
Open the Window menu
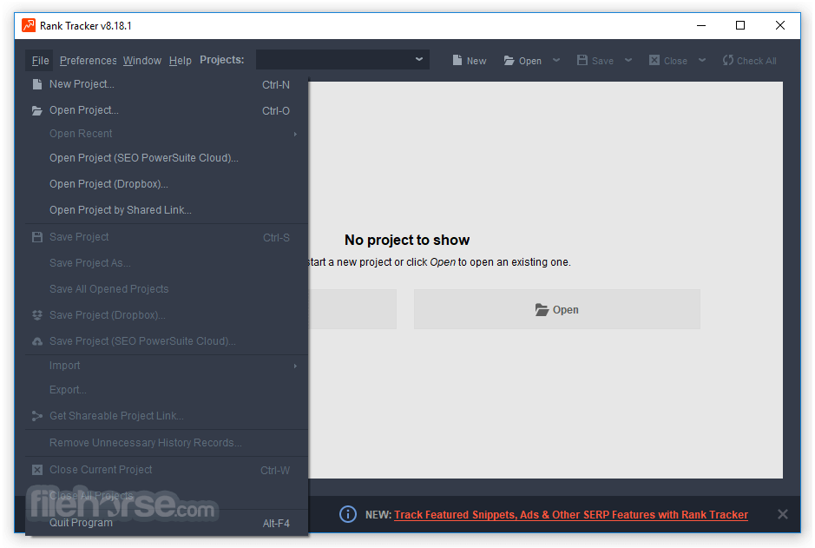tap(141, 61)
